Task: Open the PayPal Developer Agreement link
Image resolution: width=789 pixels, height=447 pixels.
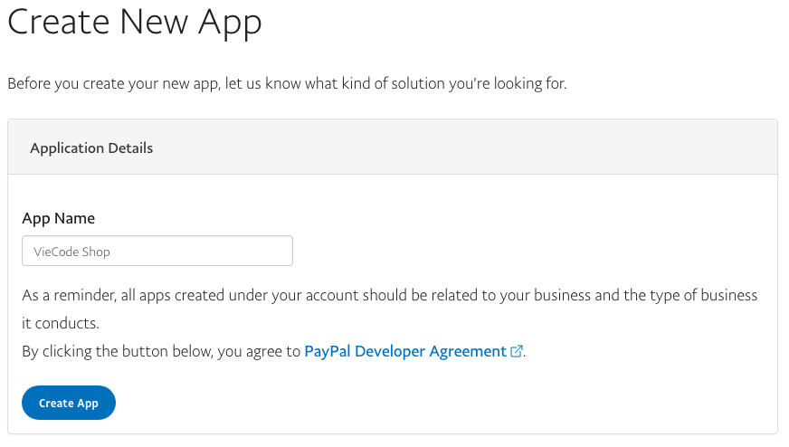Action: click(x=405, y=351)
